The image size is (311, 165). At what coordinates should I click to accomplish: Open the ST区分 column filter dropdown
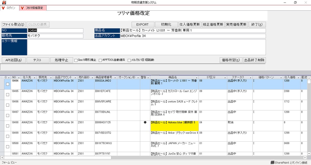click(225, 77)
